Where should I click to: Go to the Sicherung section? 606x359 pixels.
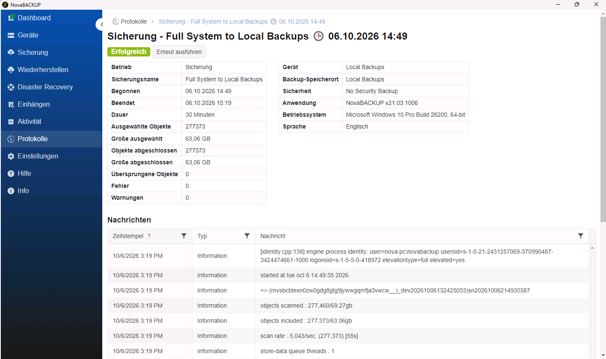(x=51, y=53)
